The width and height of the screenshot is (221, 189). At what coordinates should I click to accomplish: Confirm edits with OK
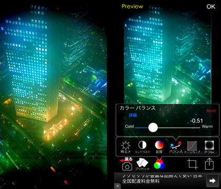(x=210, y=6)
